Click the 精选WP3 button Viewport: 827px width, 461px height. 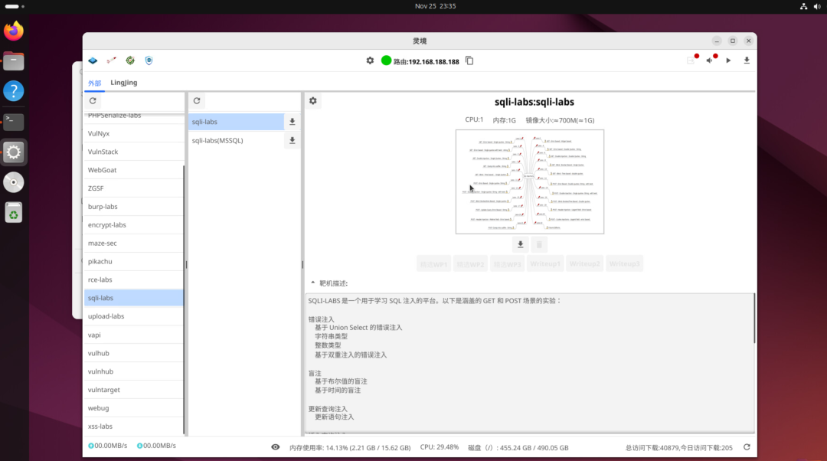(507, 263)
